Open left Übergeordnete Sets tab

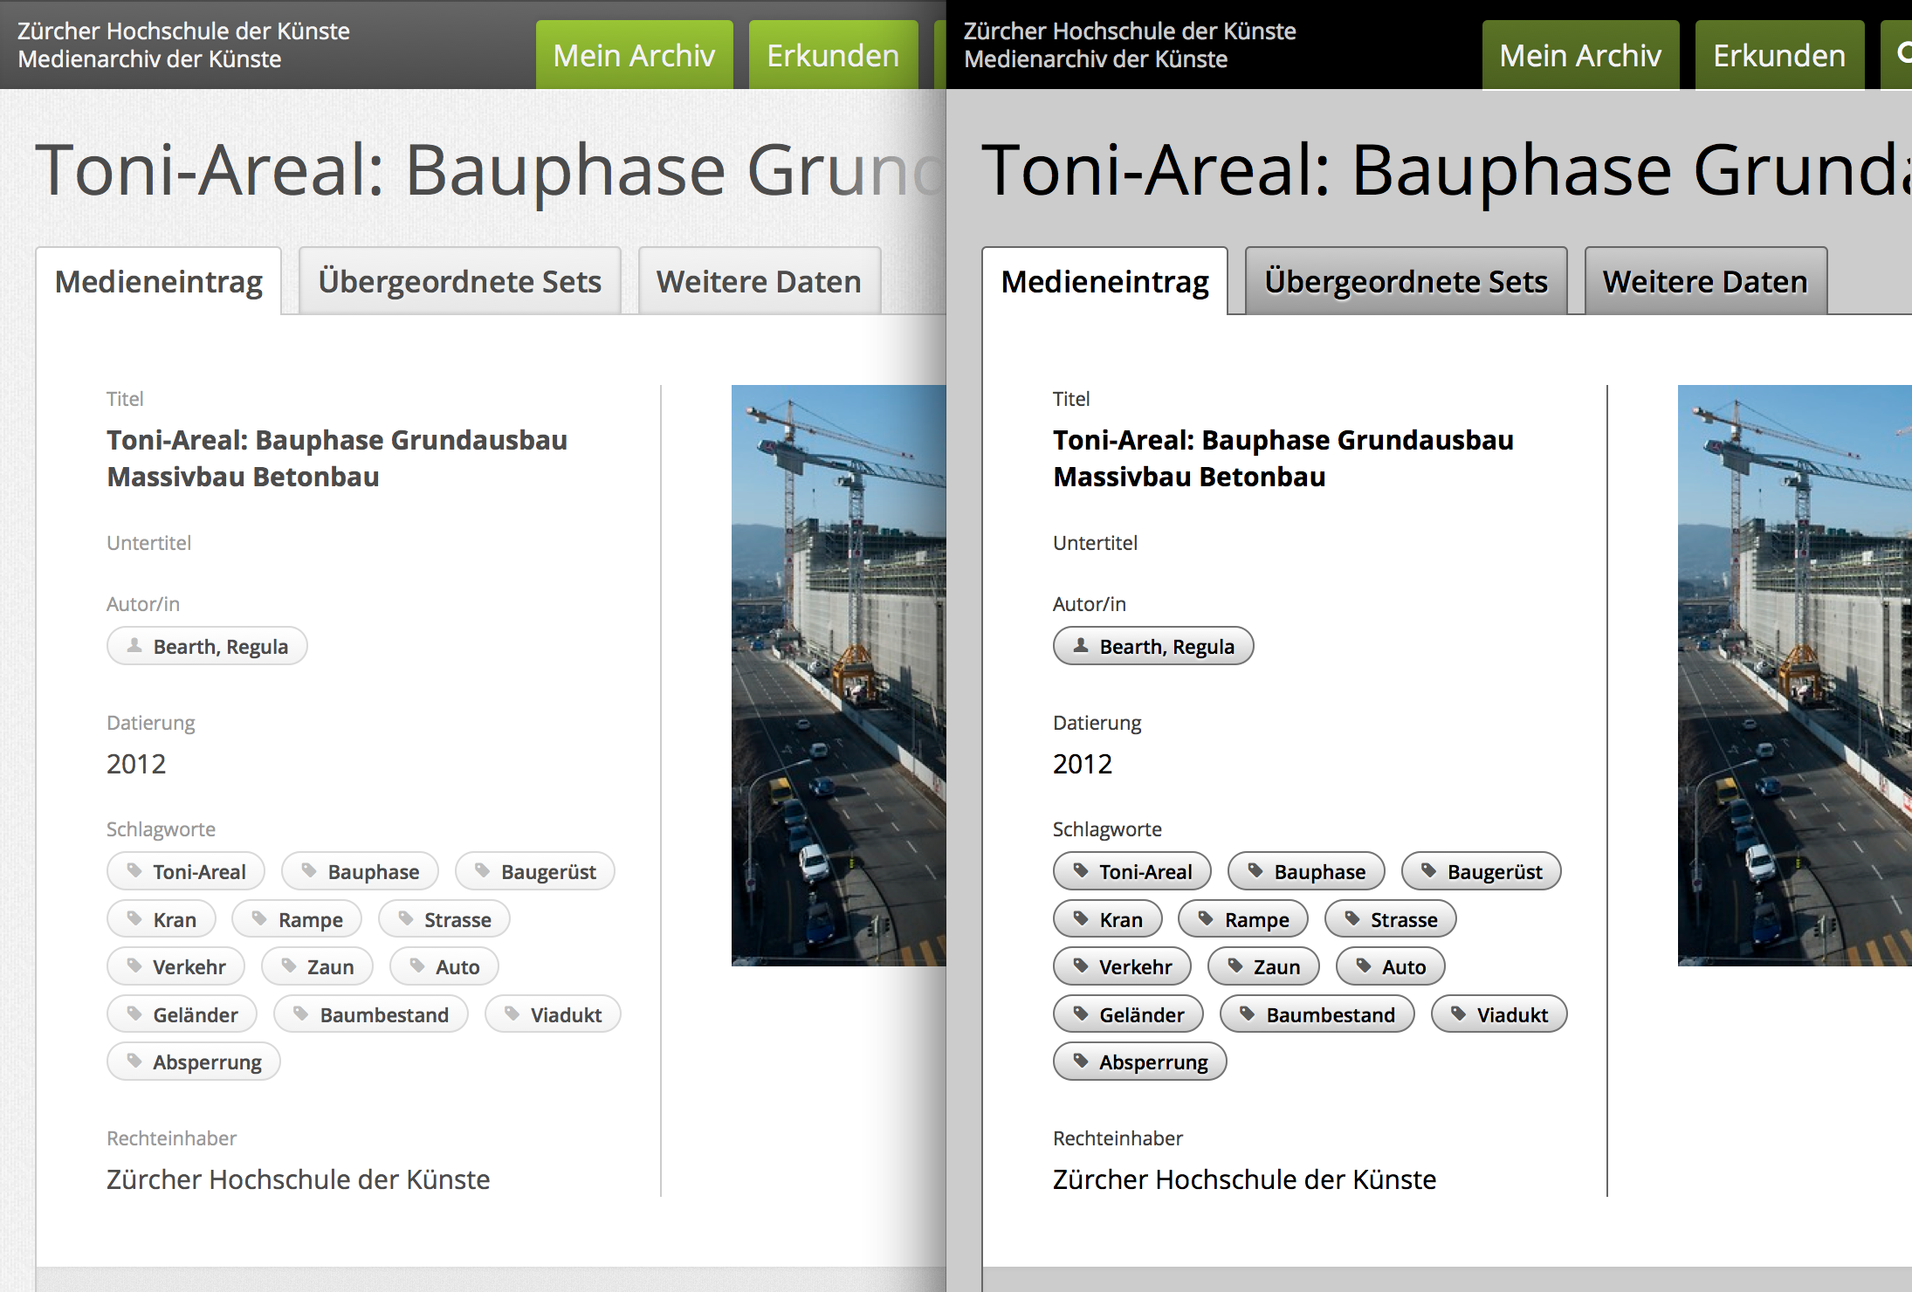pyautogui.click(x=459, y=281)
